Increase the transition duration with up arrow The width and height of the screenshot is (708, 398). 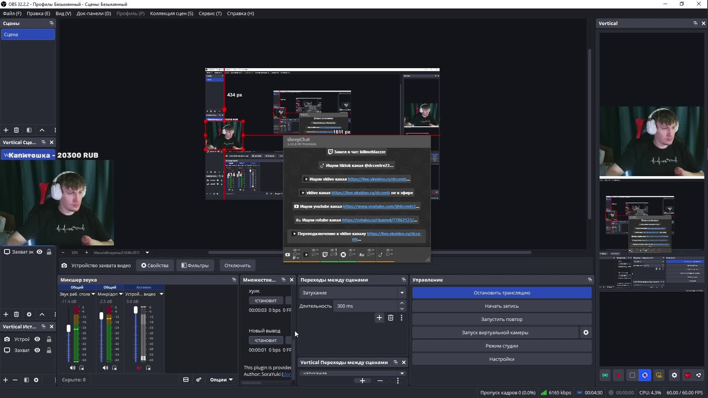pyautogui.click(x=402, y=303)
